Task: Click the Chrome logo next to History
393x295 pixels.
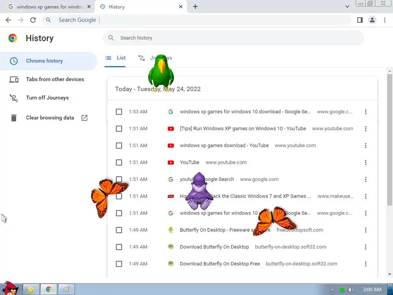Action: (13, 38)
